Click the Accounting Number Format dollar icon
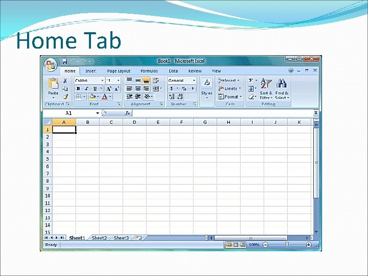The width and height of the screenshot is (368, 276). pos(172,88)
